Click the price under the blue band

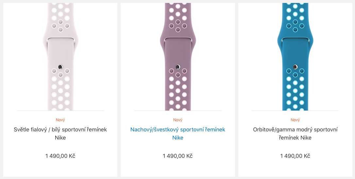295,156
